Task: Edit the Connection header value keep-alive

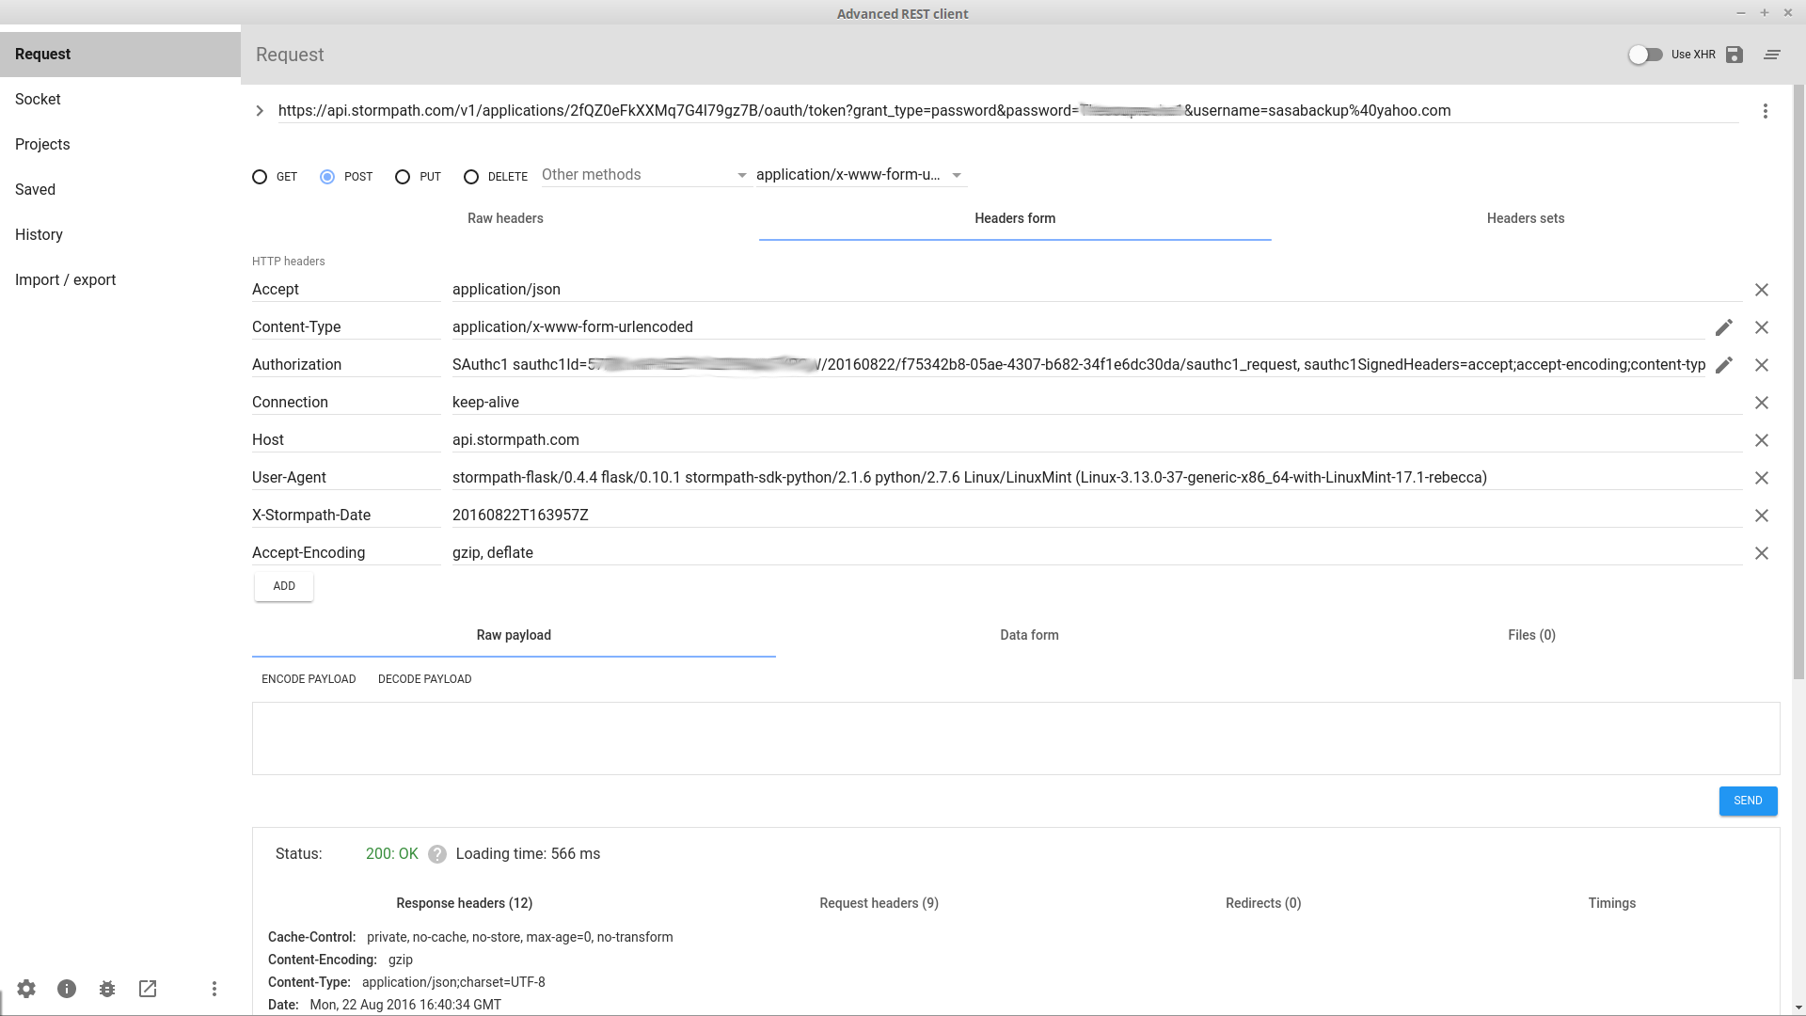Action: pyautogui.click(x=1097, y=403)
